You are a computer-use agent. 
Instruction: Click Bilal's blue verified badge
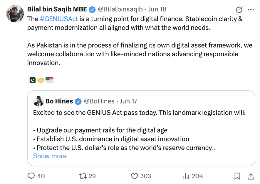tap(92, 10)
